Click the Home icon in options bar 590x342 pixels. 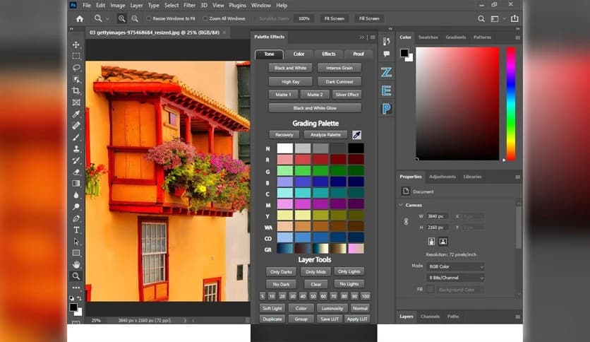tap(79, 18)
